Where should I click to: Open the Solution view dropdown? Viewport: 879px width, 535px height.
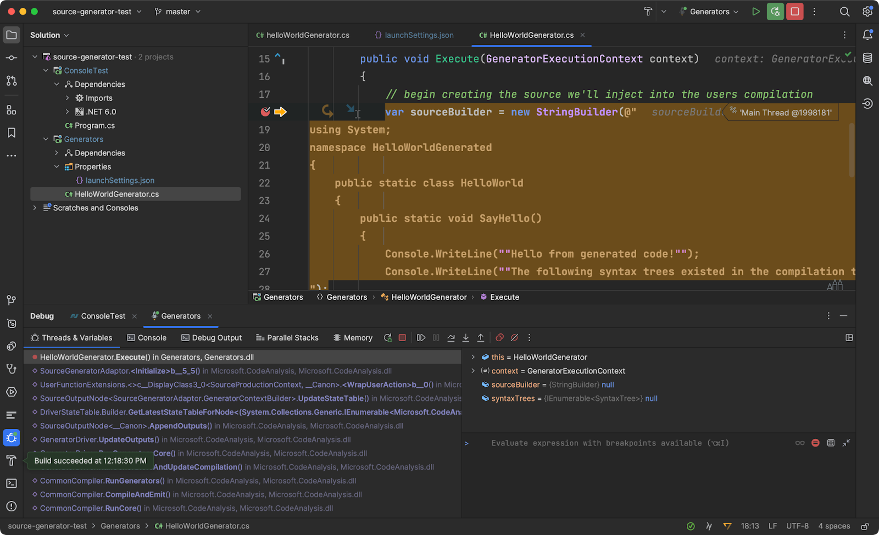pyautogui.click(x=49, y=35)
